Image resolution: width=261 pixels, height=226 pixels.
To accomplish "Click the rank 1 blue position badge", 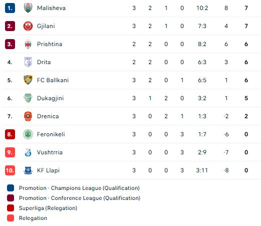I will tap(10, 8).
